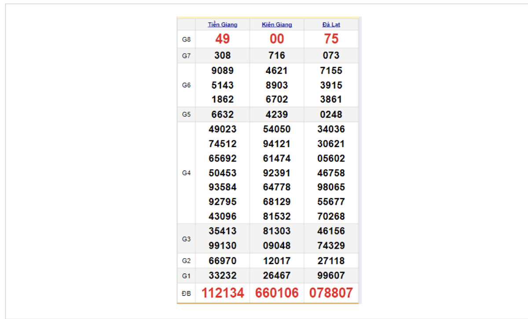Pick G4 number 70268
The image size is (528, 319).
331,216
